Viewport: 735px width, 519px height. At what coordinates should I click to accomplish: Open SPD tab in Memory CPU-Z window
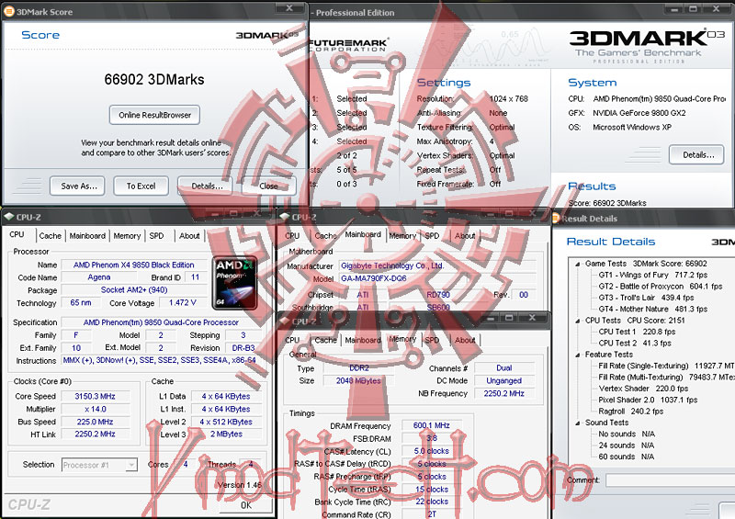[432, 340]
